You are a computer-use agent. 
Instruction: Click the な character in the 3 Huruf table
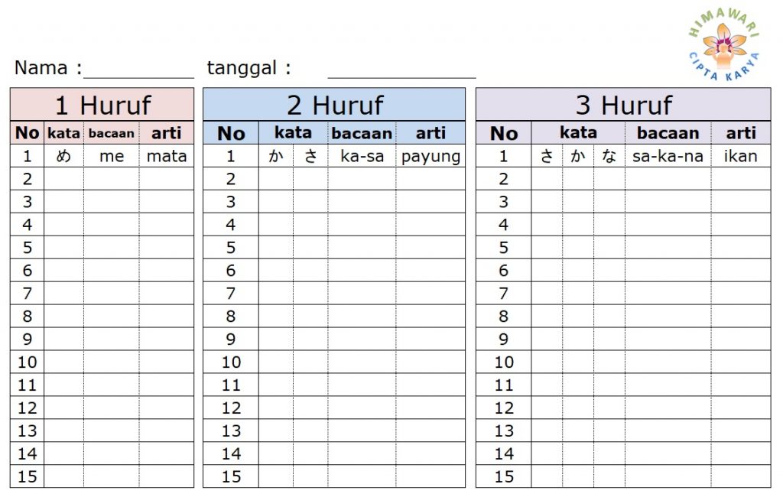point(609,157)
